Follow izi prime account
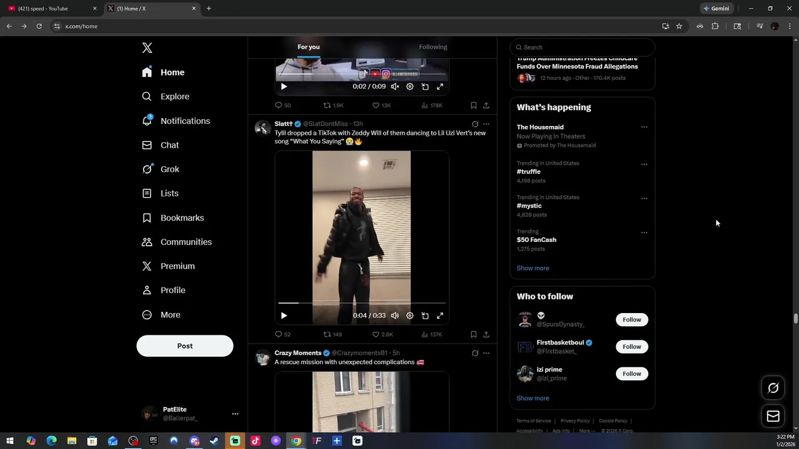Image resolution: width=799 pixels, height=449 pixels. click(x=632, y=374)
